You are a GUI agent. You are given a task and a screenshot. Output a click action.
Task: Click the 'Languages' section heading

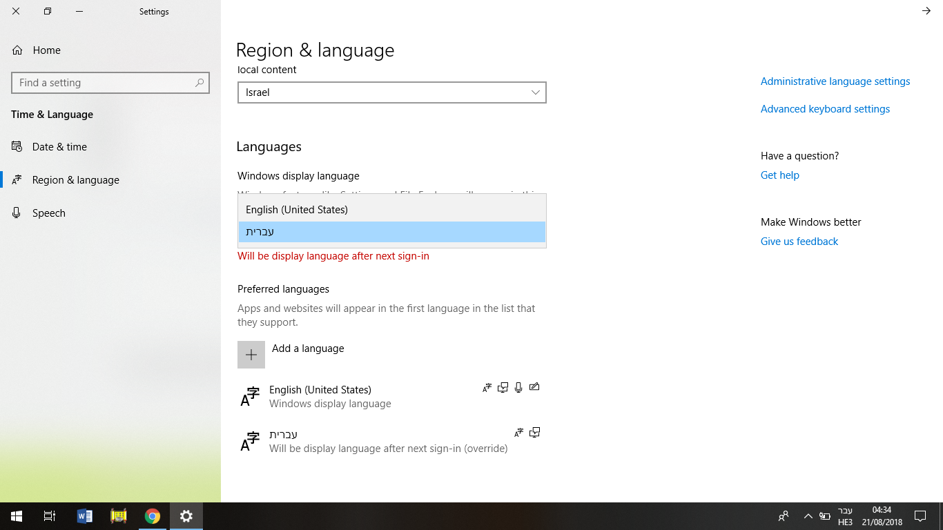coord(269,147)
